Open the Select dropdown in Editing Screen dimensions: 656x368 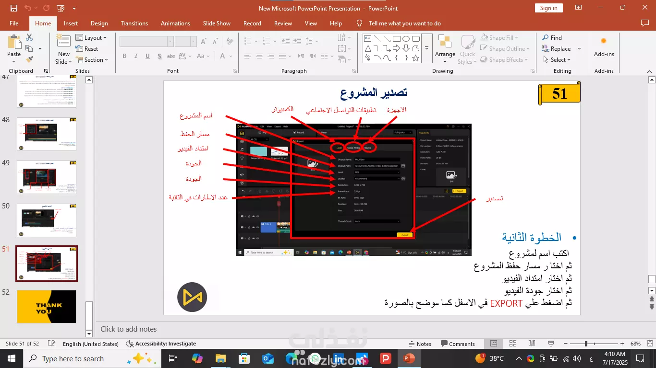pos(557,60)
